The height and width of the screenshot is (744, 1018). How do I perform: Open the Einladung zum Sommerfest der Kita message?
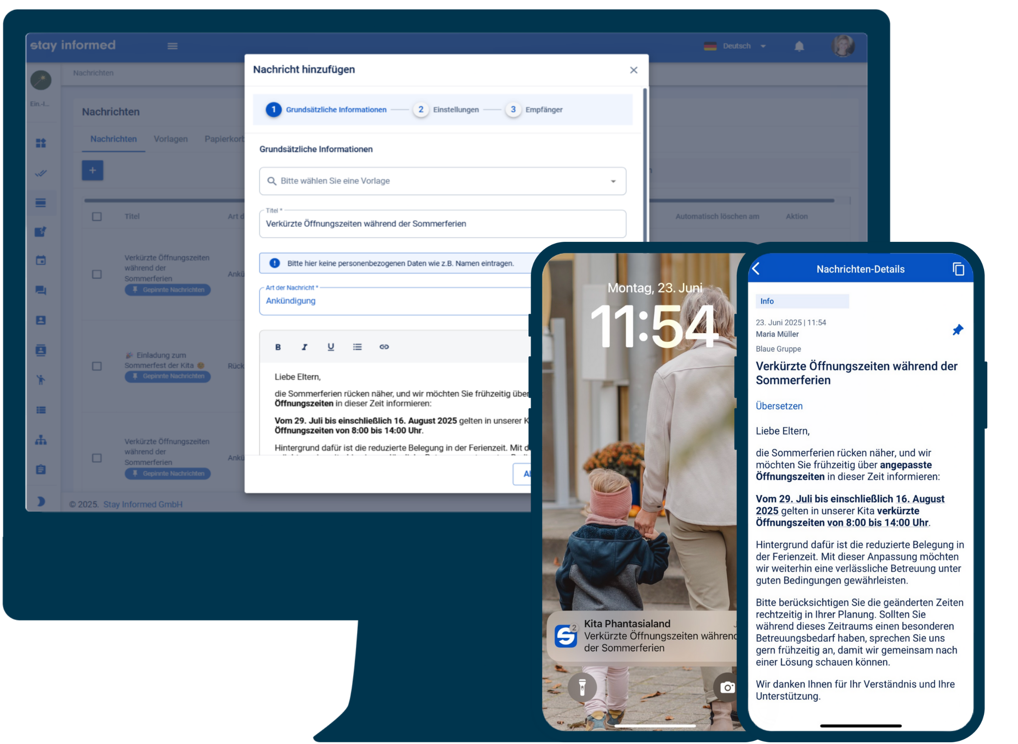(164, 360)
